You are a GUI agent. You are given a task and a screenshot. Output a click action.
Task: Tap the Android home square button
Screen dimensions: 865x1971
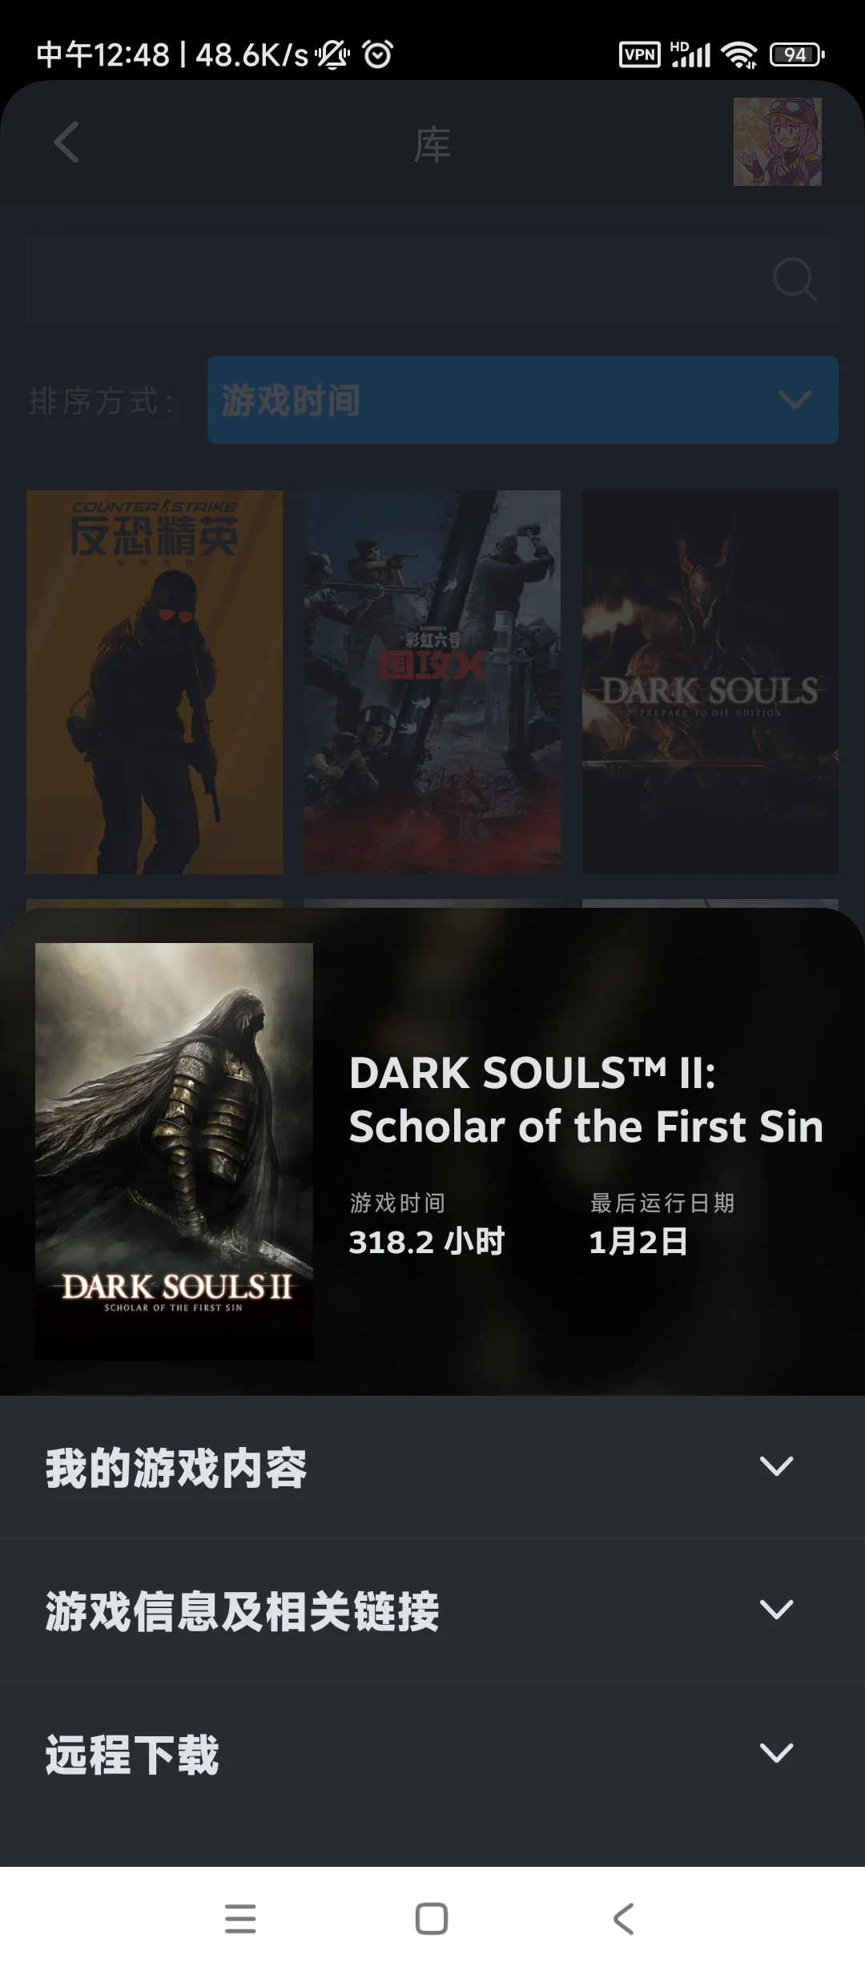(x=432, y=1919)
